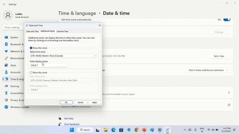Open PowerPoint from the taskbar
The height and width of the screenshot is (134, 239).
144,130
